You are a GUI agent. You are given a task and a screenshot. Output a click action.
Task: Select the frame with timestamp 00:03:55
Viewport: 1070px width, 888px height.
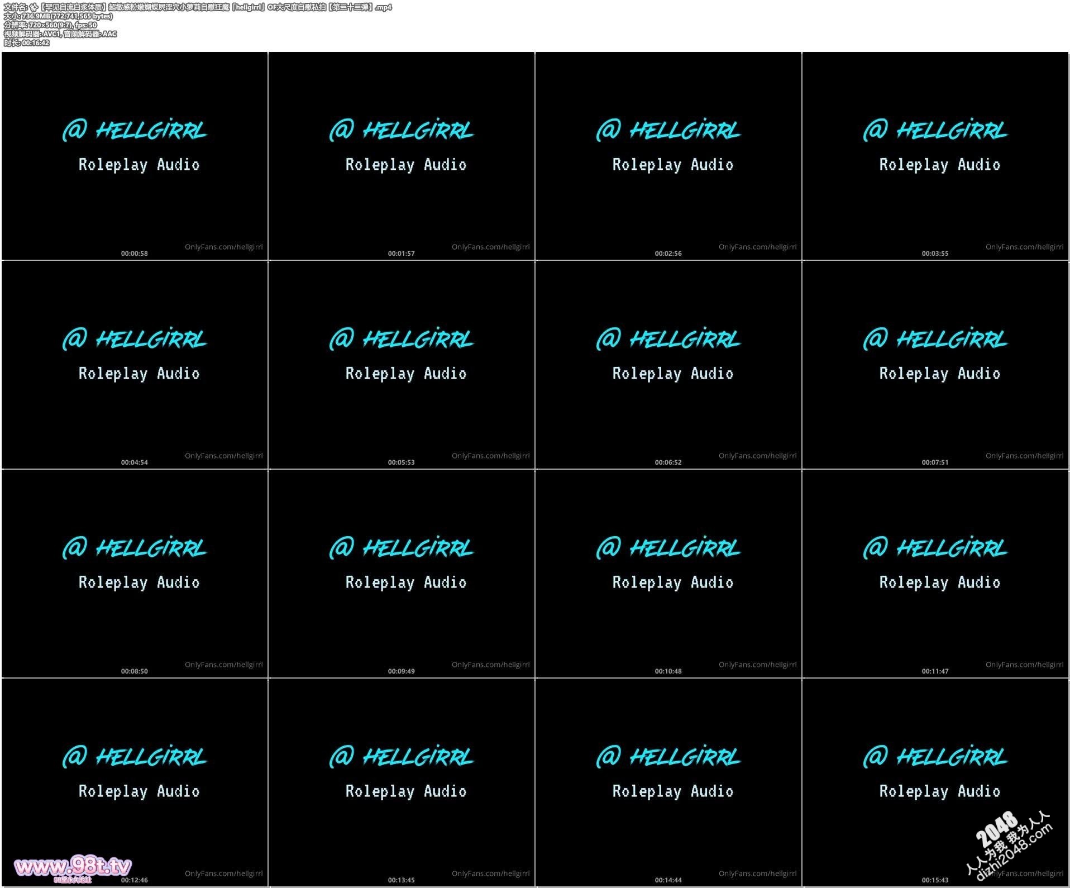pyautogui.click(x=935, y=156)
